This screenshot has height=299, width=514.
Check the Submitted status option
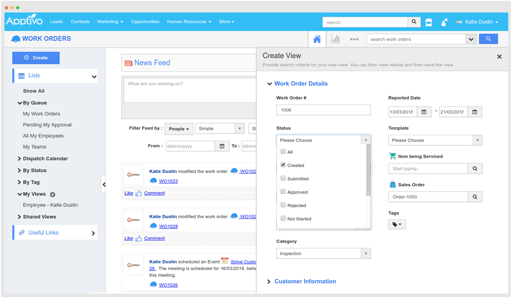pos(284,179)
